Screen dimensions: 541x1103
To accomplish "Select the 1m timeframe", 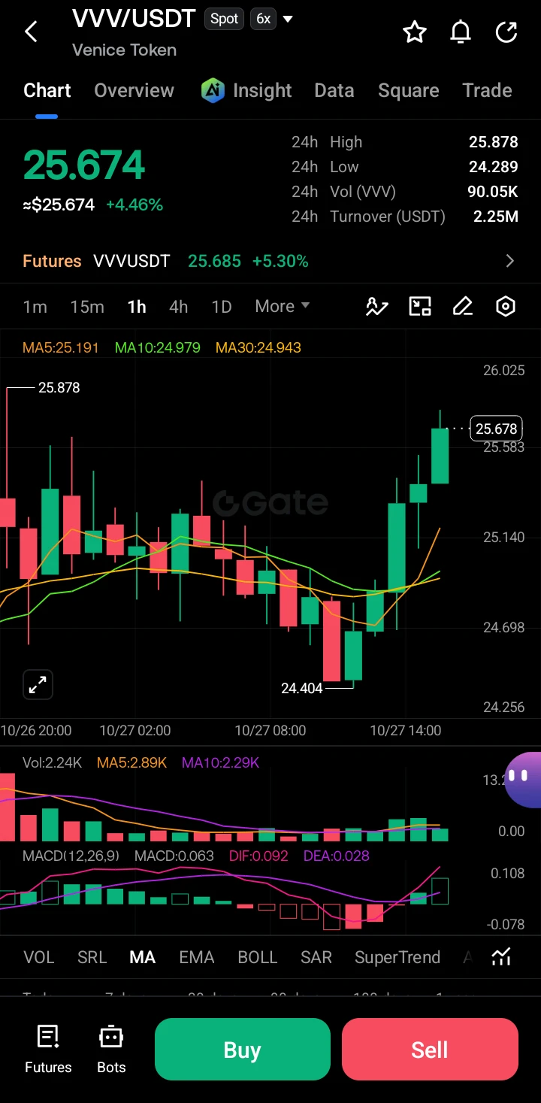I will (35, 306).
